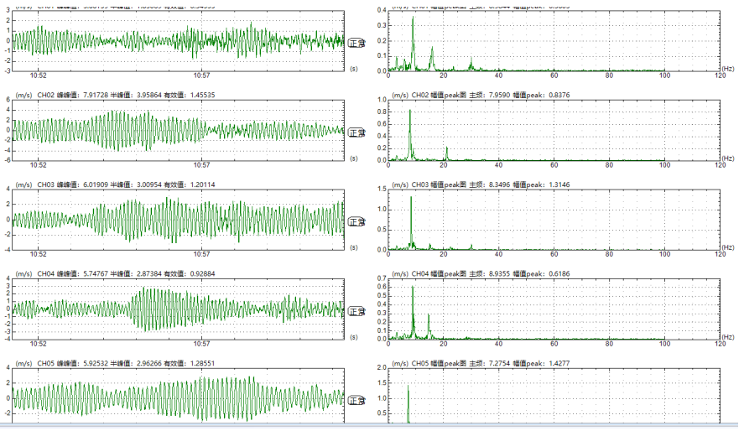
Task: Click the CH02 幅值peak spectrum chart
Action: point(554,130)
